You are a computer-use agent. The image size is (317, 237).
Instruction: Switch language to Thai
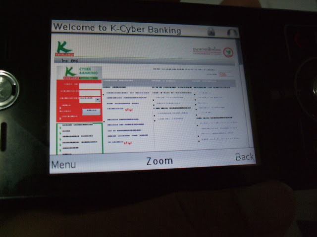(x=64, y=60)
